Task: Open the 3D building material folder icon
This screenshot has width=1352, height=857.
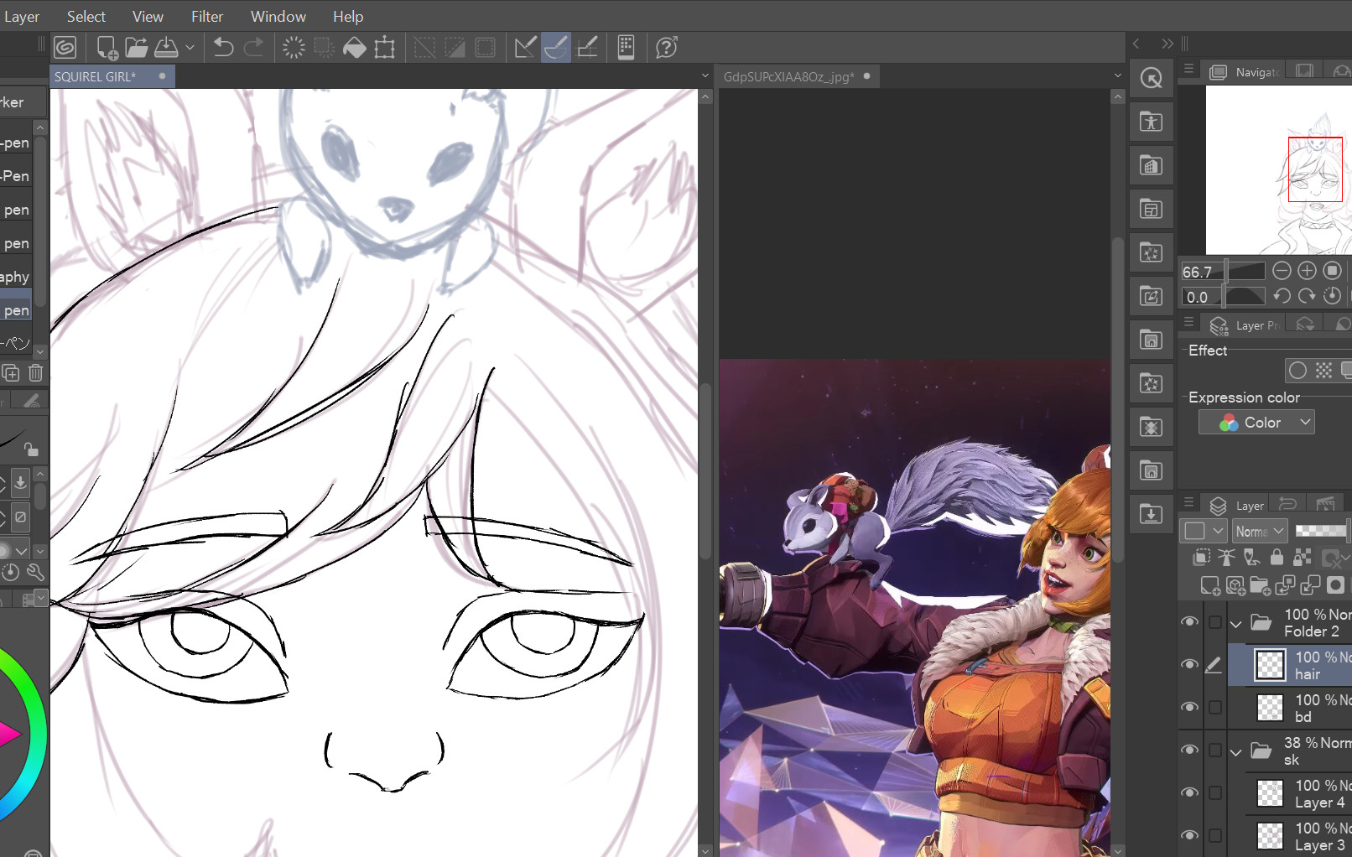Action: 1151,165
